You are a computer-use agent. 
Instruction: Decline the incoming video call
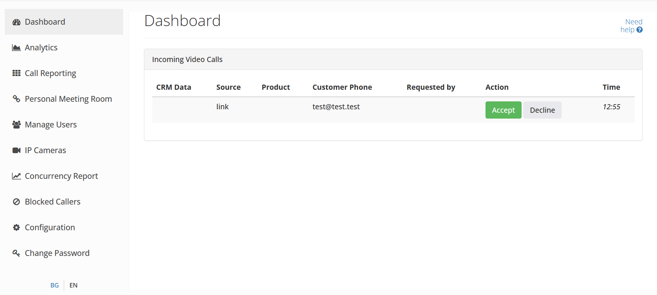542,110
